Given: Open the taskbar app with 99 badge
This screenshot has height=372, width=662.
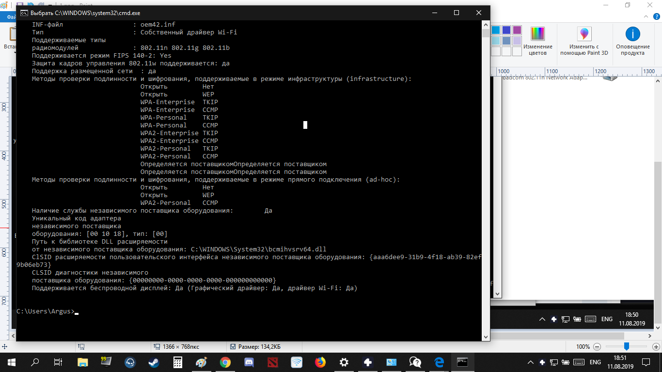Looking at the screenshot, I should 106,362.
